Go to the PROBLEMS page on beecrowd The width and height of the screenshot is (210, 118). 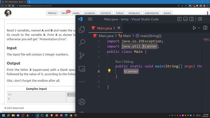click(134, 13)
